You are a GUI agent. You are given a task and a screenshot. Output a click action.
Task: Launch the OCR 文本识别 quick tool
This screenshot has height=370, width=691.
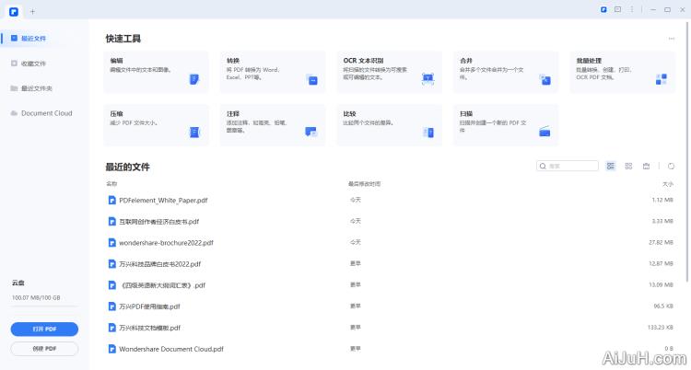(389, 72)
